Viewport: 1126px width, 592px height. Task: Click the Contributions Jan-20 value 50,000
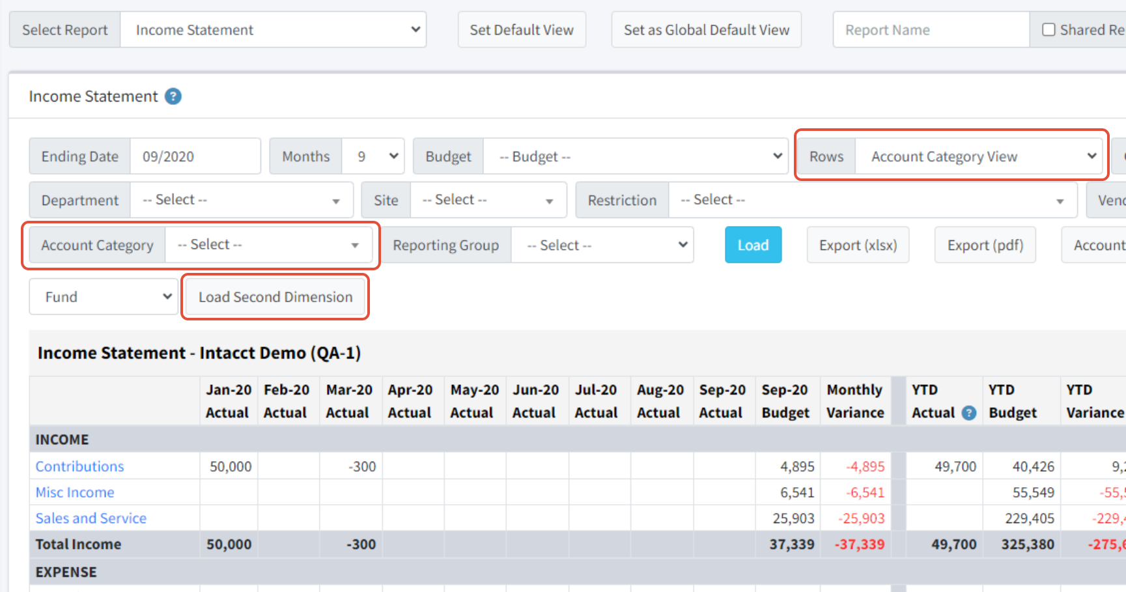pyautogui.click(x=231, y=466)
